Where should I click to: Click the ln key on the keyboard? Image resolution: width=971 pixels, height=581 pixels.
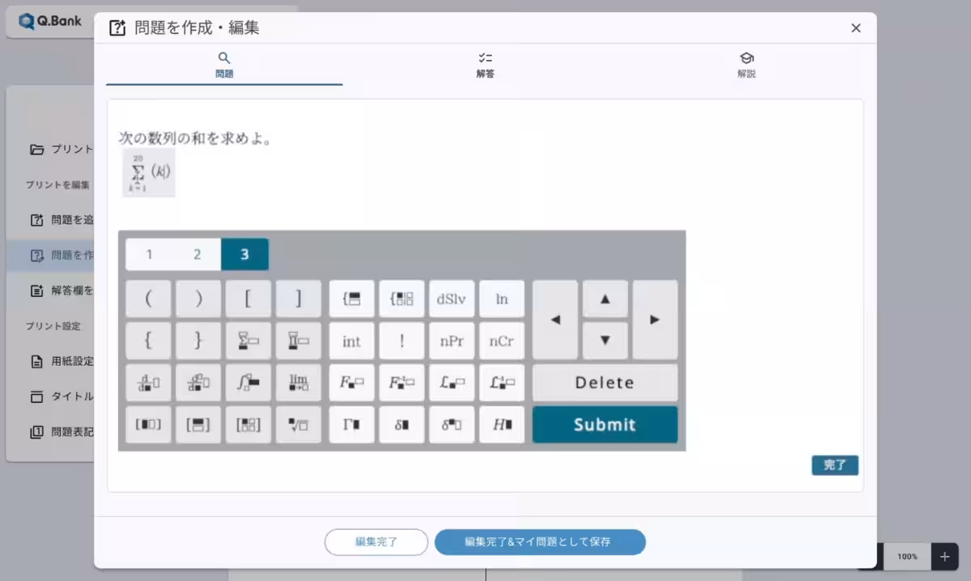pos(502,298)
